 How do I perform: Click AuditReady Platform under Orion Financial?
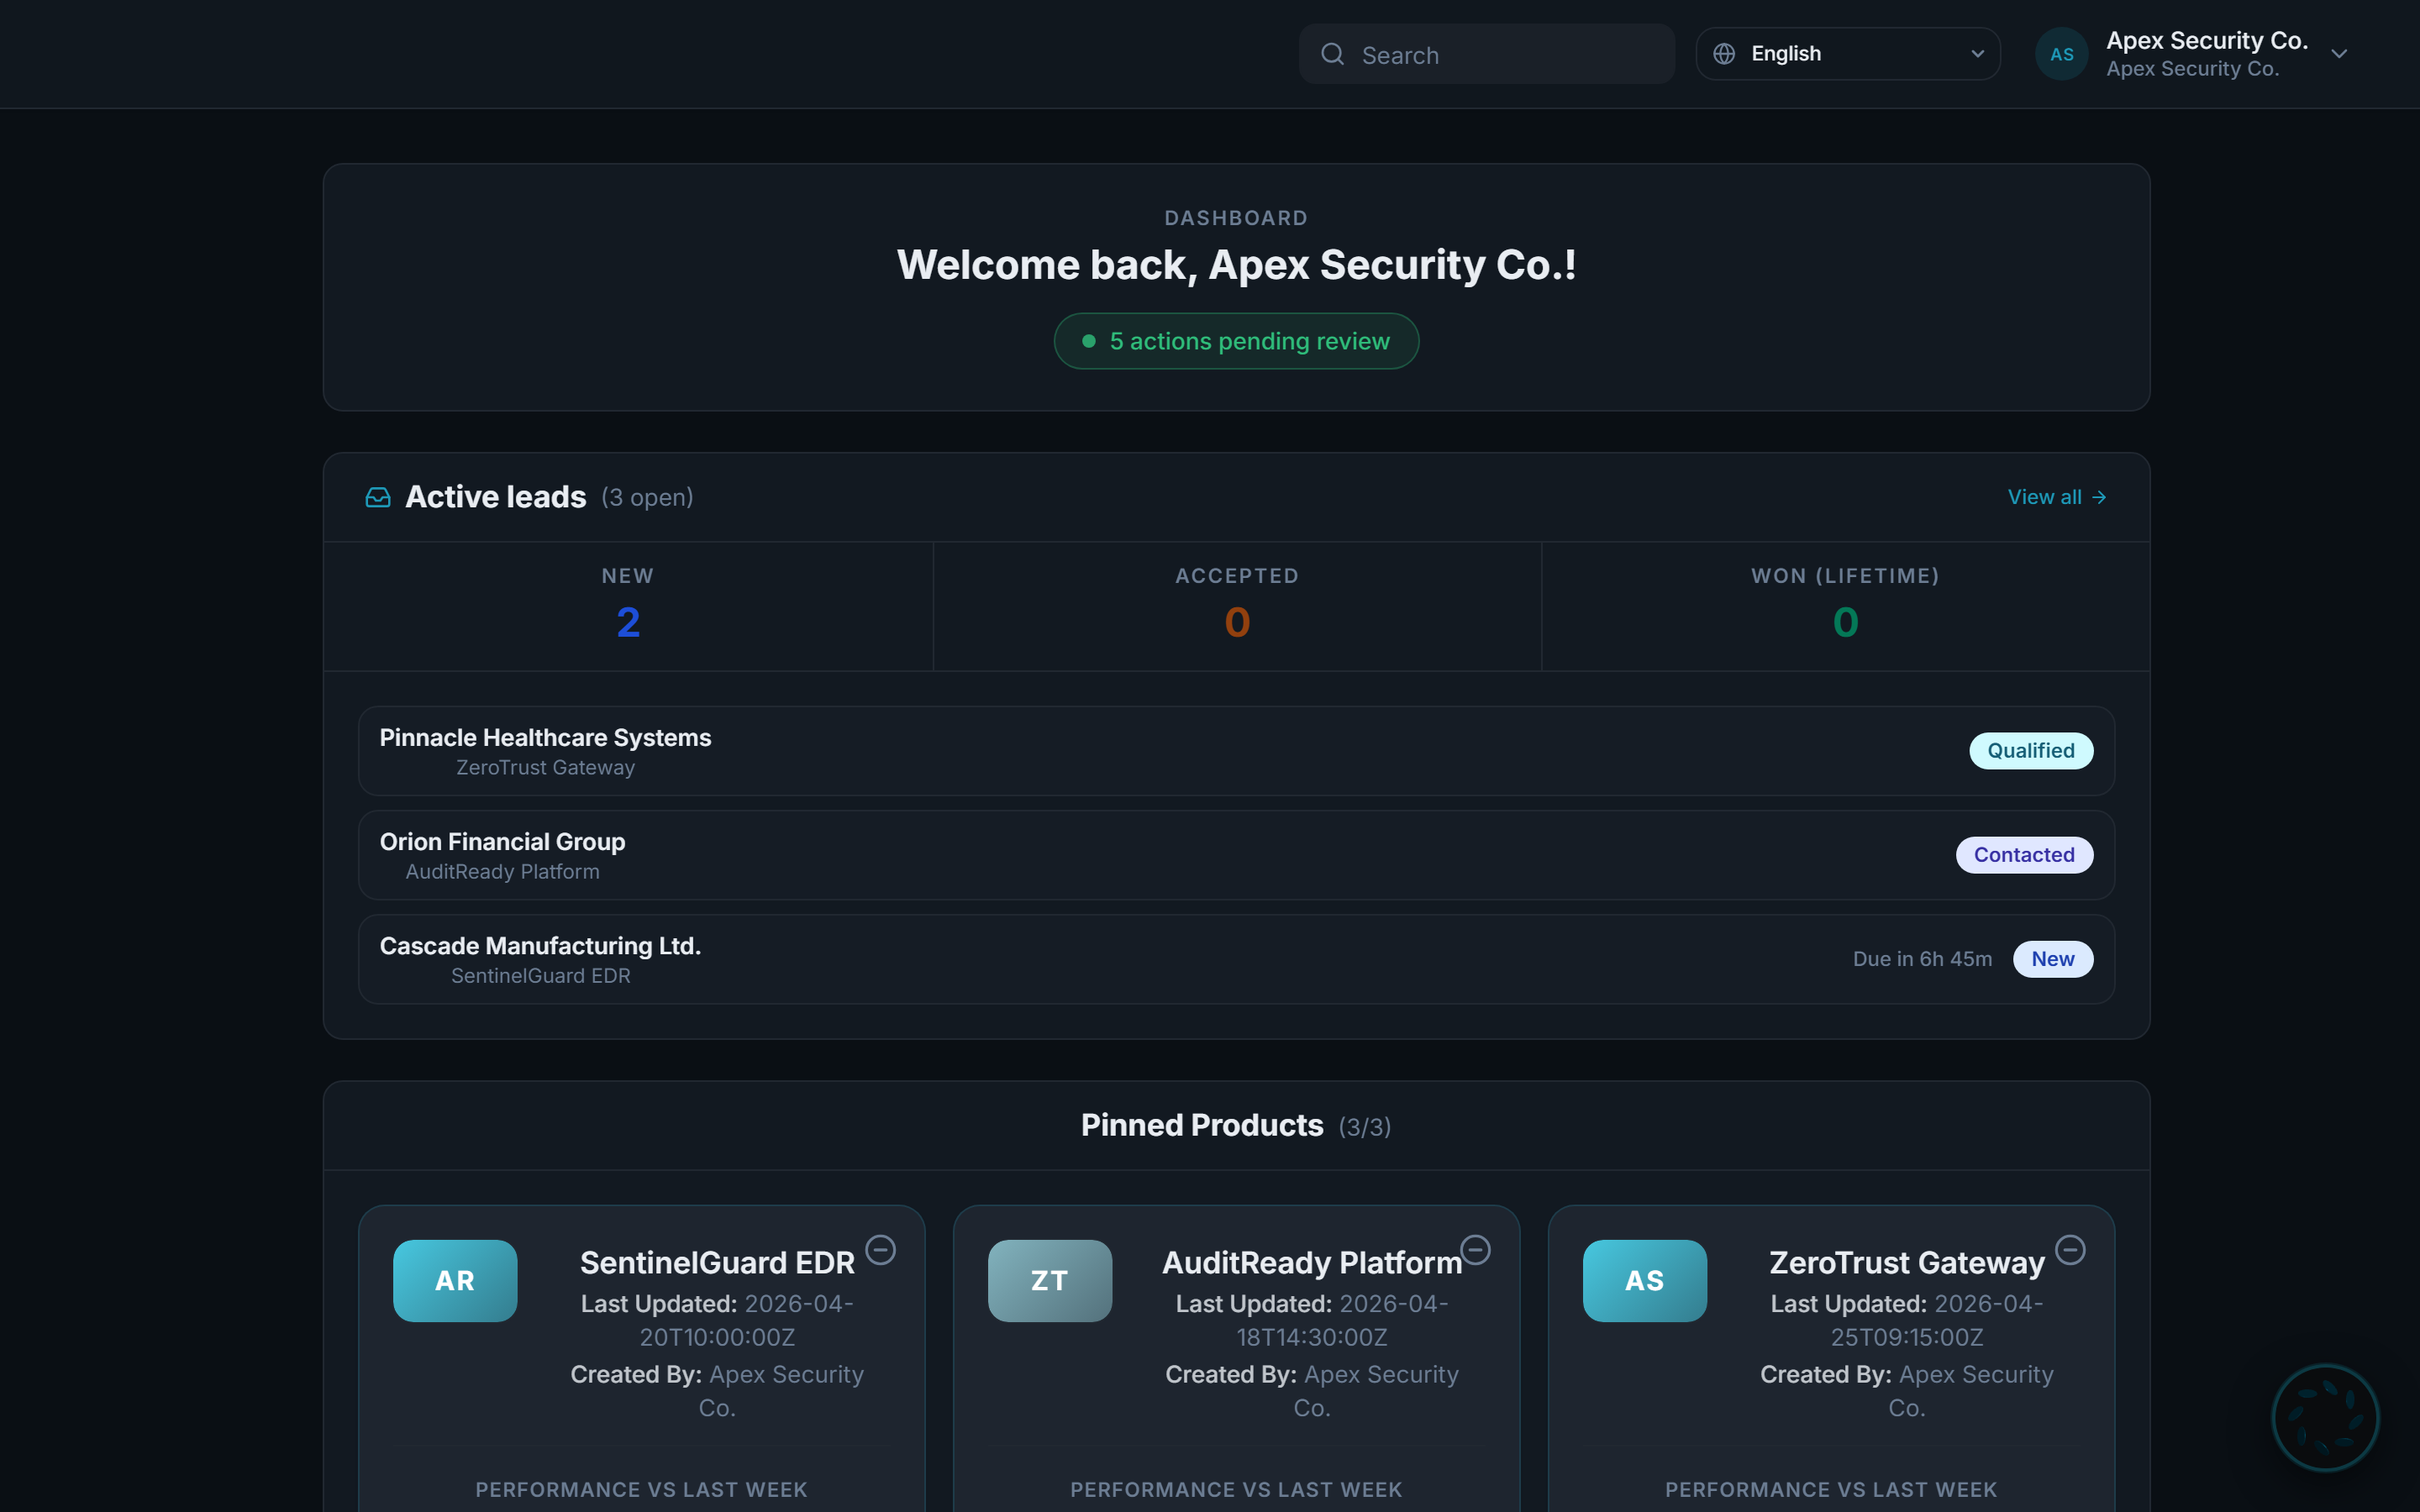[502, 872]
